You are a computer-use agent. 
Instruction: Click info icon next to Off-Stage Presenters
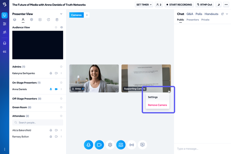click(61, 99)
